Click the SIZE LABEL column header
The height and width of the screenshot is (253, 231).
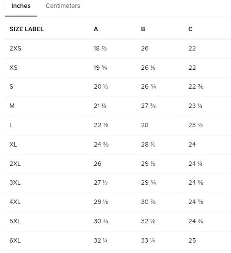pyautogui.click(x=26, y=29)
